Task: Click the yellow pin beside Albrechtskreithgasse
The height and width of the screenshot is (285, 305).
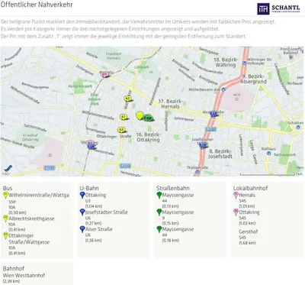Action: point(5,219)
